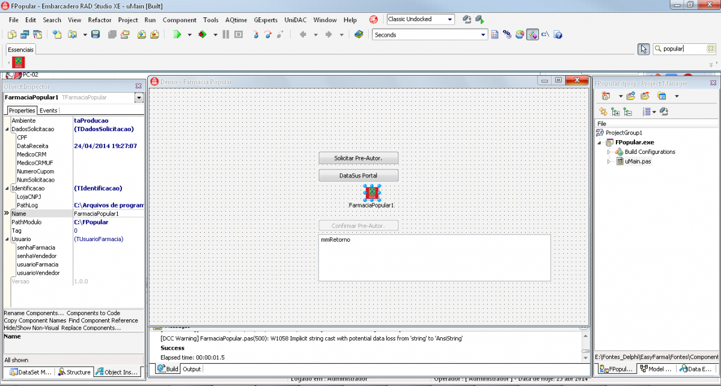The width and height of the screenshot is (721, 386).
Task: Open the Seconds dropdown in the toolbar
Action: (483, 35)
